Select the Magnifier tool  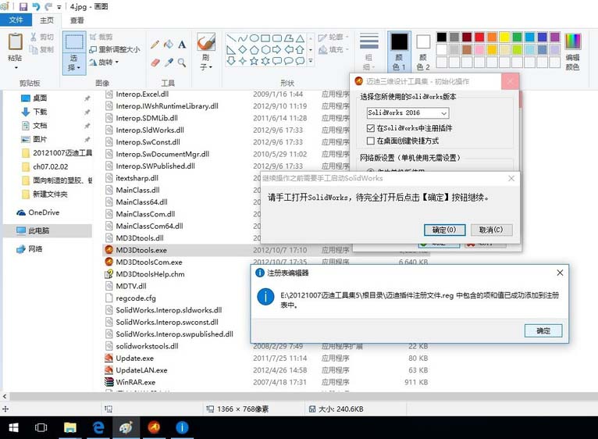pos(182,62)
